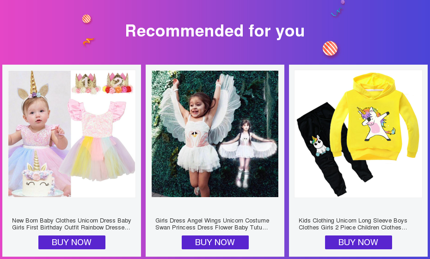This screenshot has width=430, height=259.
Task: Open the New Born Baby Clothes Unicorn Dress title
Action: coord(72,224)
